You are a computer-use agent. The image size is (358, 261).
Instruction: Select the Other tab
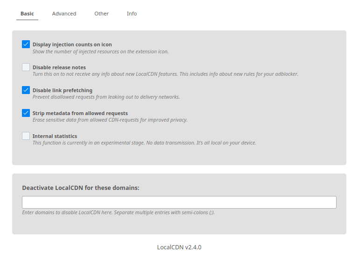[101, 14]
